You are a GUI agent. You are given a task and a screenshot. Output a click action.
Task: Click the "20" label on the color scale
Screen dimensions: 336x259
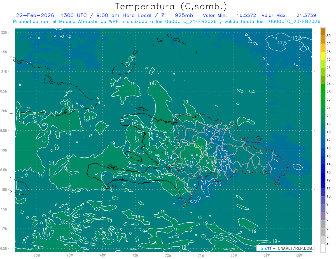click(329, 116)
